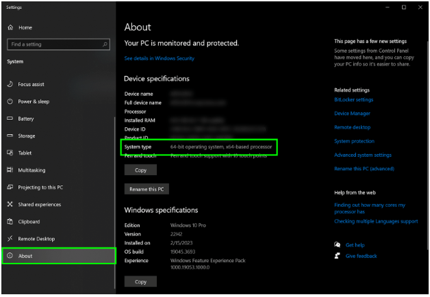Click the Processor label
Viewport: 430px width, 297px height.
point(135,112)
